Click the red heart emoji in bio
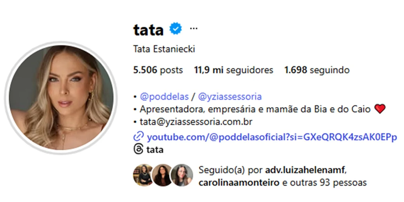This screenshot has height=202, width=404. tap(380, 109)
